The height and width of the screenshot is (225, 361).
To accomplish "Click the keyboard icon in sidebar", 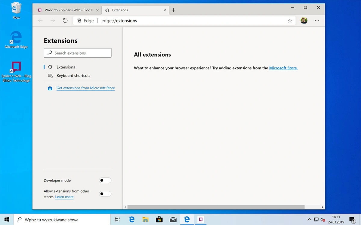I will [50, 76].
